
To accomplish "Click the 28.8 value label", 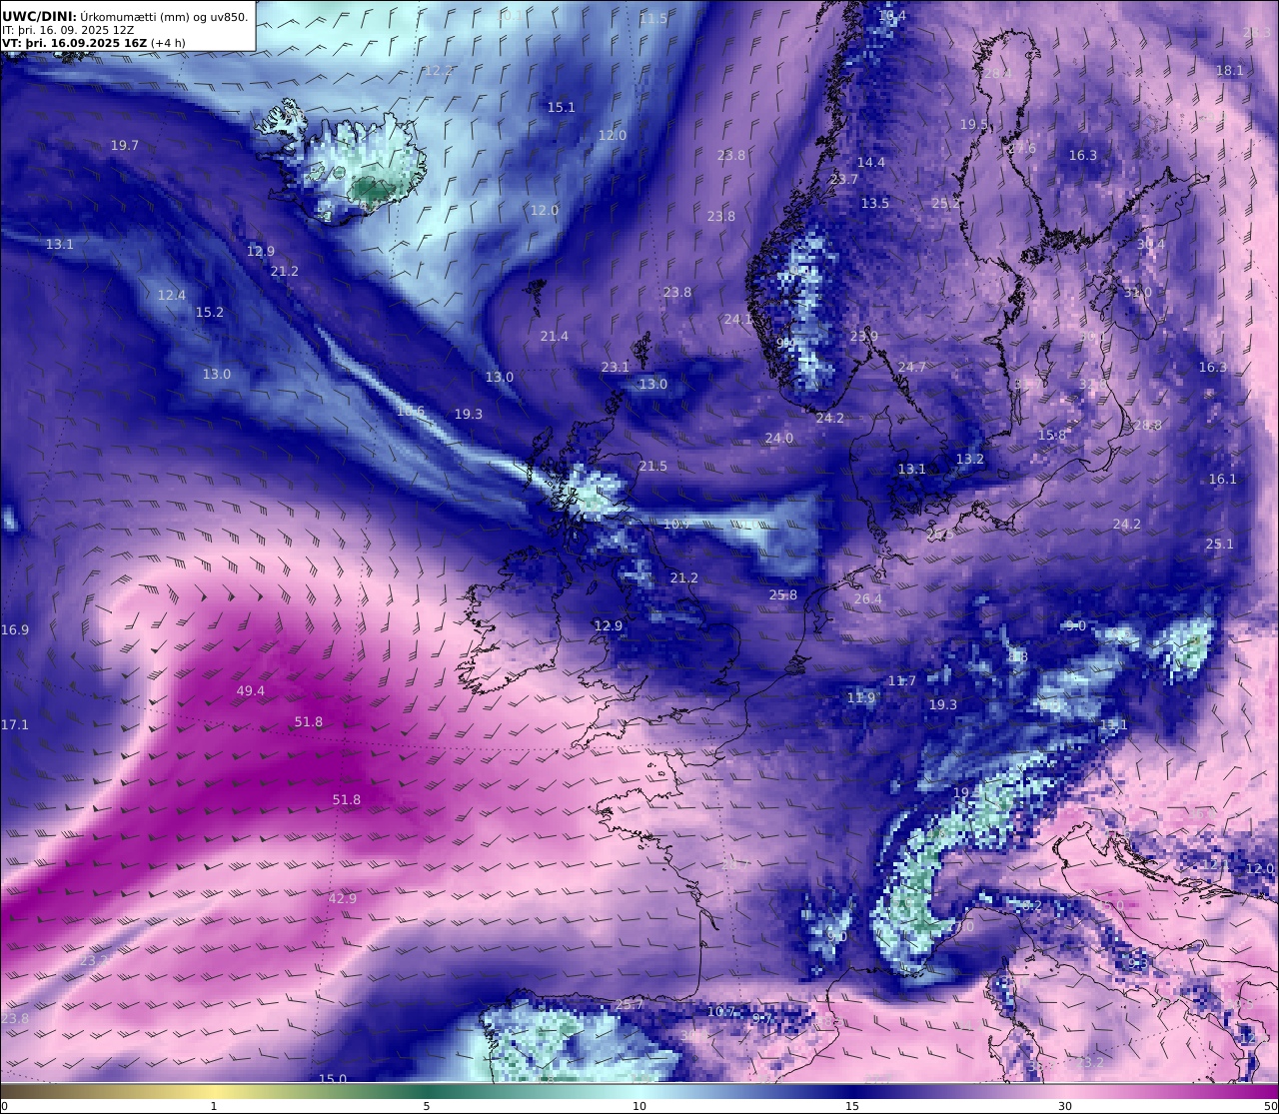I will [1148, 425].
